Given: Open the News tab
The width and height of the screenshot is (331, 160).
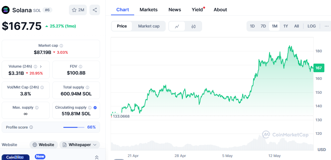Looking at the screenshot, I should [x=175, y=10].
